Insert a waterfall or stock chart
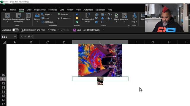Image resolution: width=190 pixels, height=106 pixels. 110,14
